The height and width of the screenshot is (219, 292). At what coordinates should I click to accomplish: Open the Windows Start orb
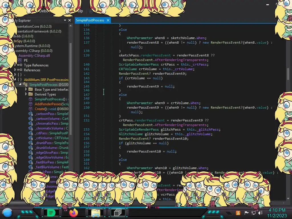[7, 213]
